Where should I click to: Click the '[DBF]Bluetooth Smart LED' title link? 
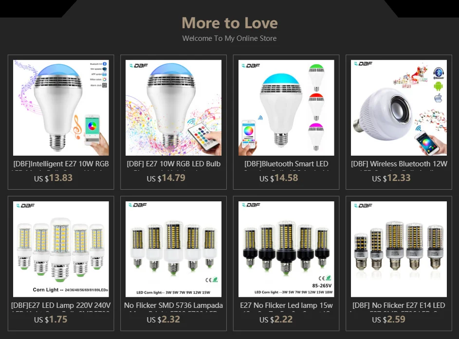(x=286, y=164)
